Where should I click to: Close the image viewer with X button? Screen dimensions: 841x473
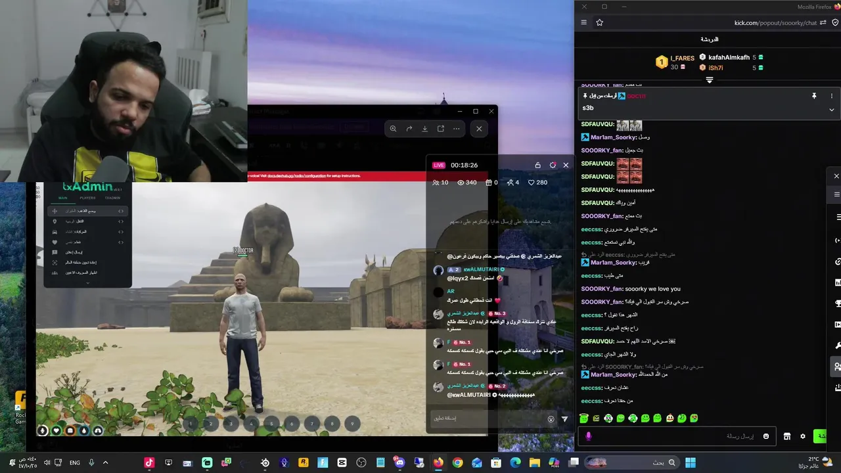479,129
